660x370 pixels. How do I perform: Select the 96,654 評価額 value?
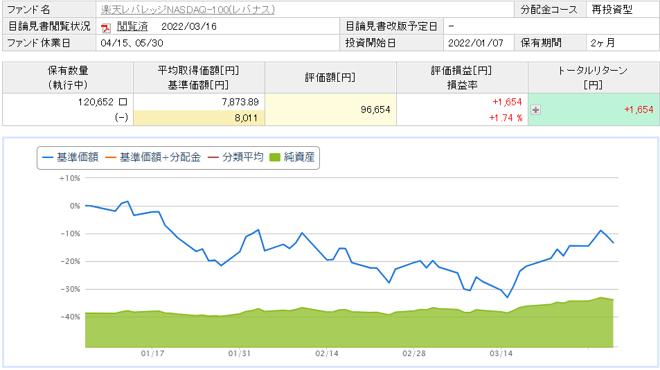[375, 110]
